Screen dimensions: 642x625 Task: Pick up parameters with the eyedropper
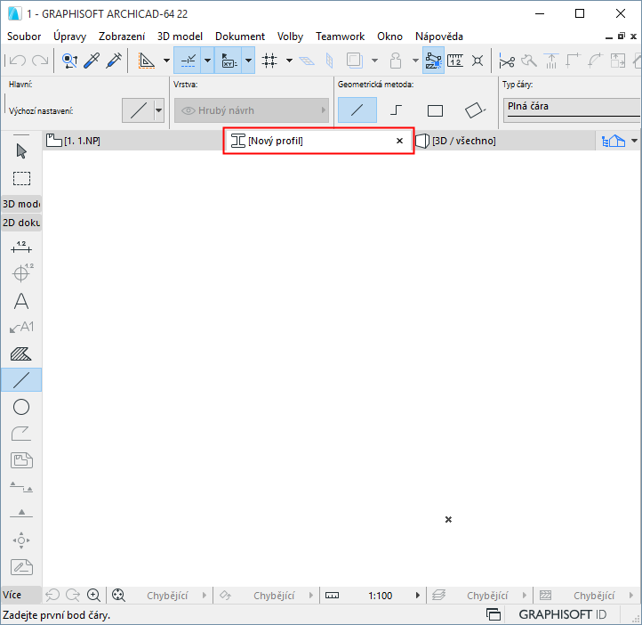pyautogui.click(x=92, y=61)
